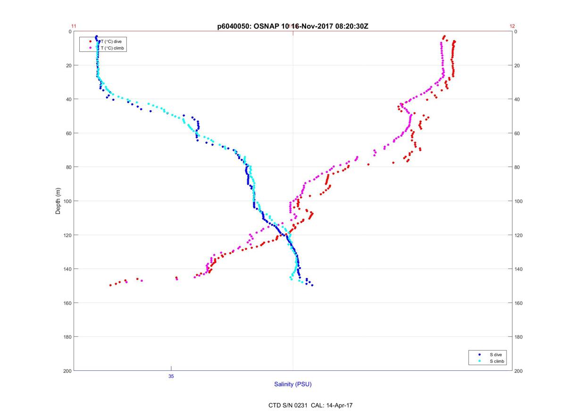Click the '40' tick on right depth axis
The width and height of the screenshot is (566, 417).
518,99
